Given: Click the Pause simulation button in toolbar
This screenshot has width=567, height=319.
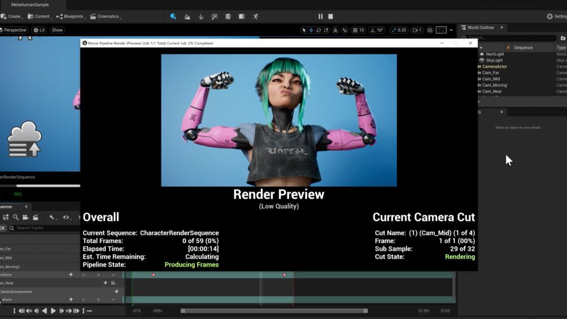Looking at the screenshot, I should coord(320,16).
